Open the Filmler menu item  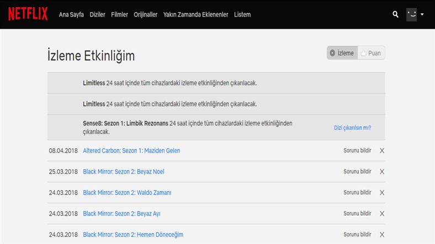coord(119,15)
